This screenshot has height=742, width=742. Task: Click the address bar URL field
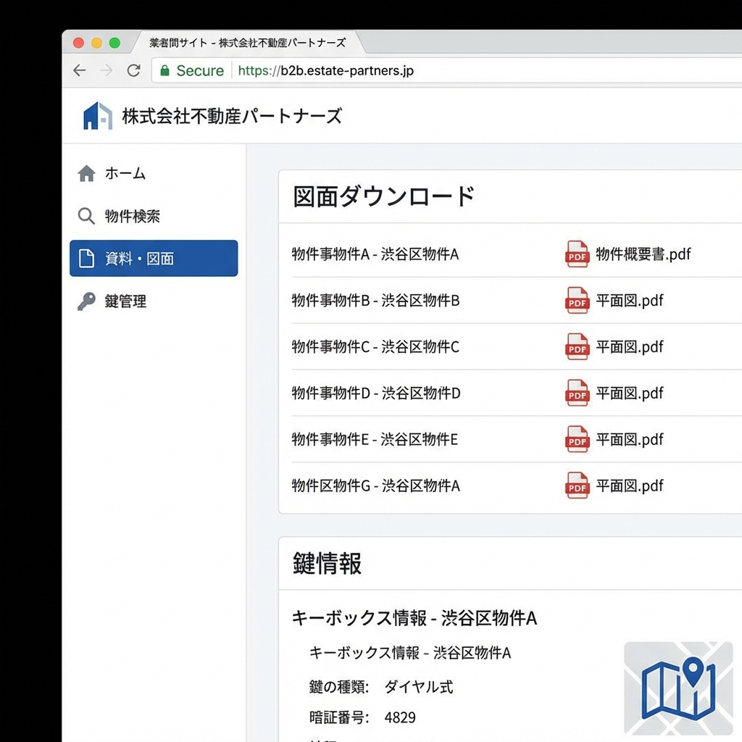(x=326, y=70)
